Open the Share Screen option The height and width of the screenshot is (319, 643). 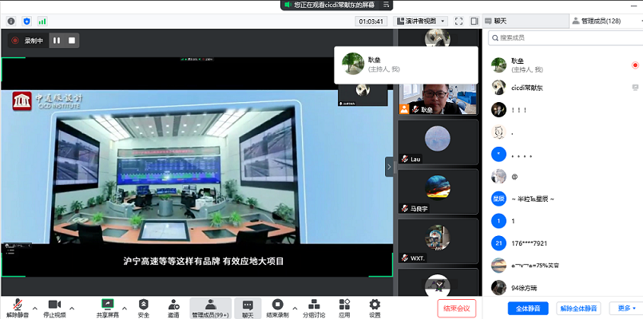[107, 305]
